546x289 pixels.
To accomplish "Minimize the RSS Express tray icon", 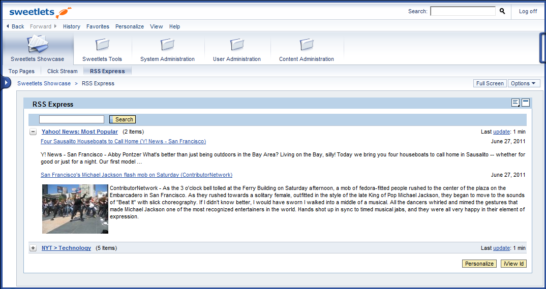I will [x=526, y=103].
